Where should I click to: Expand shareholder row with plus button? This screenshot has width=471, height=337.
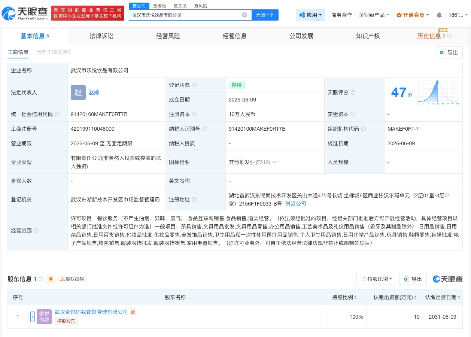coord(33,317)
